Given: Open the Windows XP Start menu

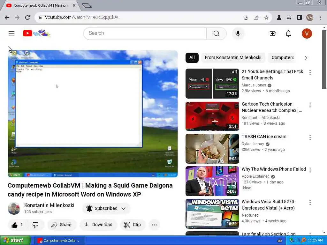Looking at the screenshot, I should click(x=15, y=241).
